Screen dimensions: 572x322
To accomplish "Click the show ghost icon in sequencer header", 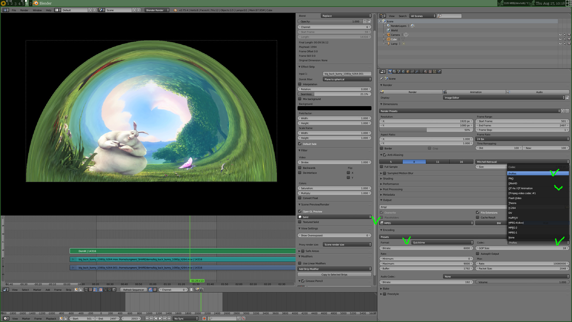I will 191,290.
